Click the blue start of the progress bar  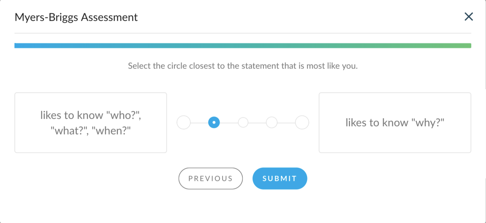(21, 46)
